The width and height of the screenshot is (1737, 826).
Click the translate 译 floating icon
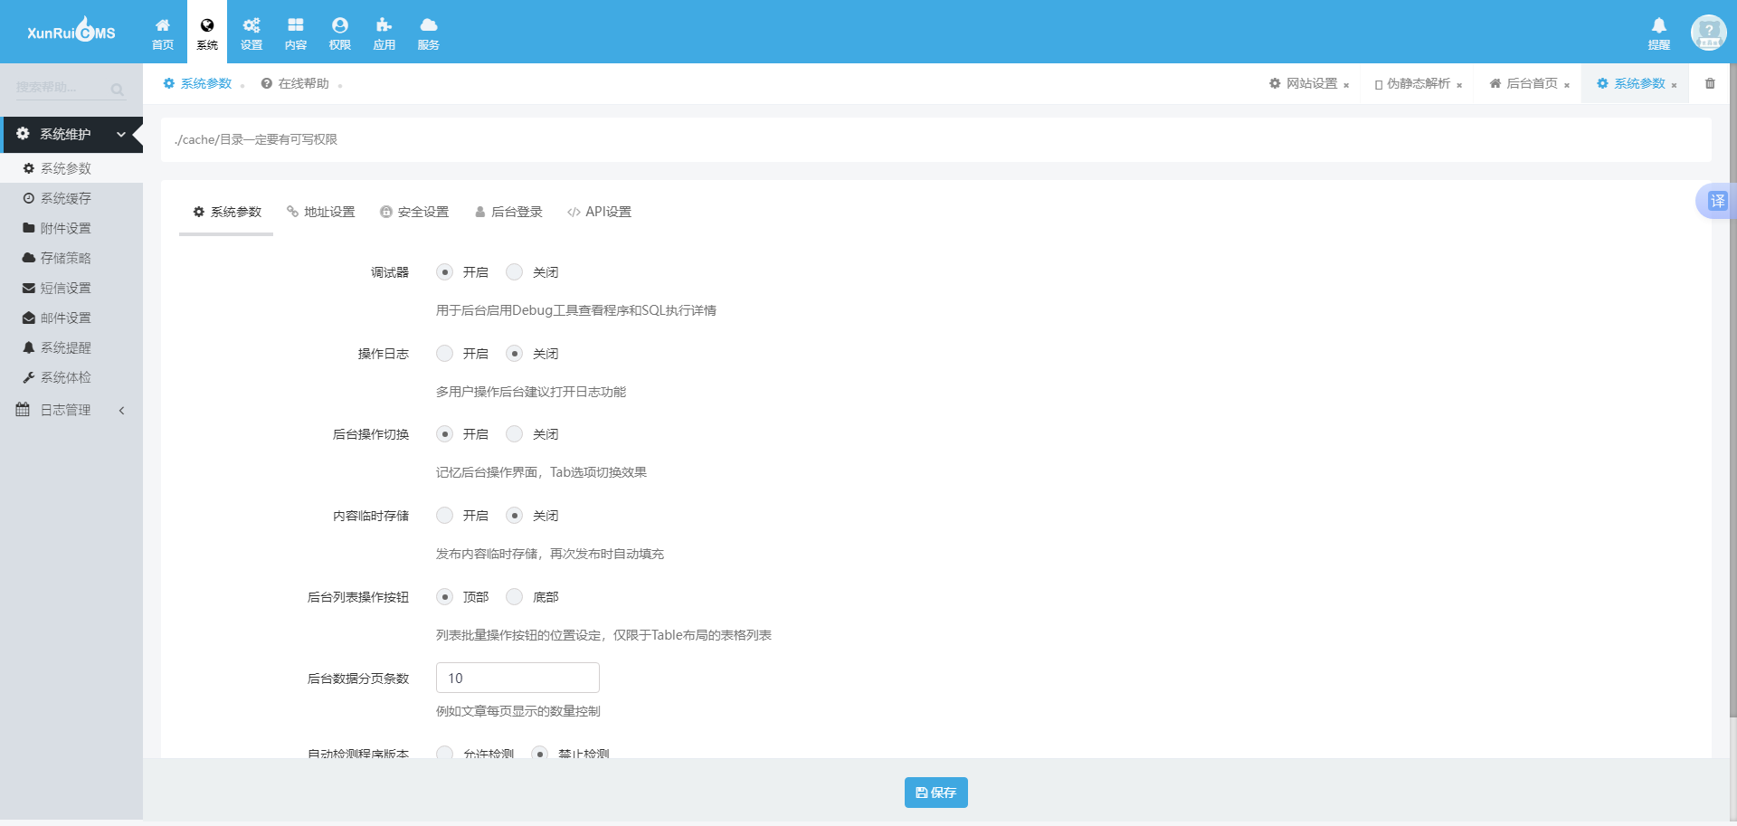(1716, 201)
